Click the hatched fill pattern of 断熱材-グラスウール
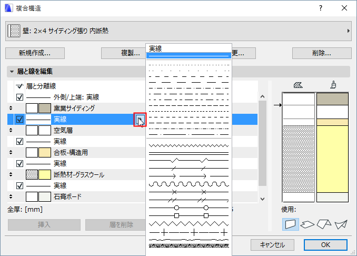Image resolution: width=357 pixels, height=256 pixels. [32, 175]
